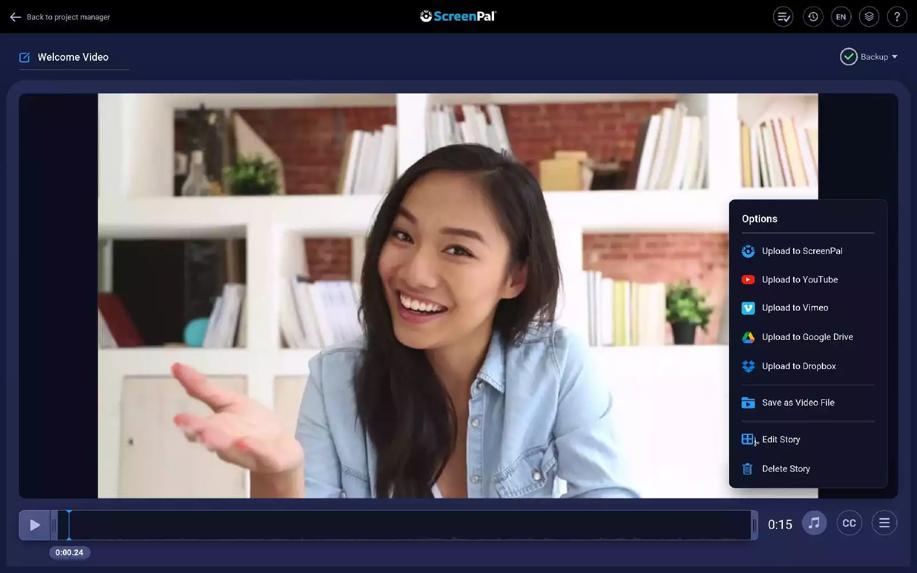Open version history with the clock icon
The height and width of the screenshot is (573, 917).
[812, 17]
